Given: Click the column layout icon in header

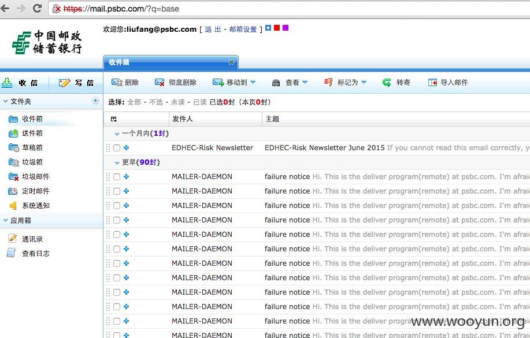Looking at the screenshot, I should [113, 119].
